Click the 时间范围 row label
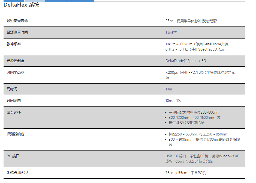The width and height of the screenshot is (256, 183). click(14, 101)
